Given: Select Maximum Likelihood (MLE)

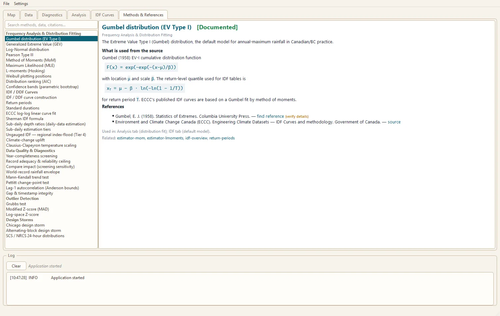Looking at the screenshot, I should point(51,66).
